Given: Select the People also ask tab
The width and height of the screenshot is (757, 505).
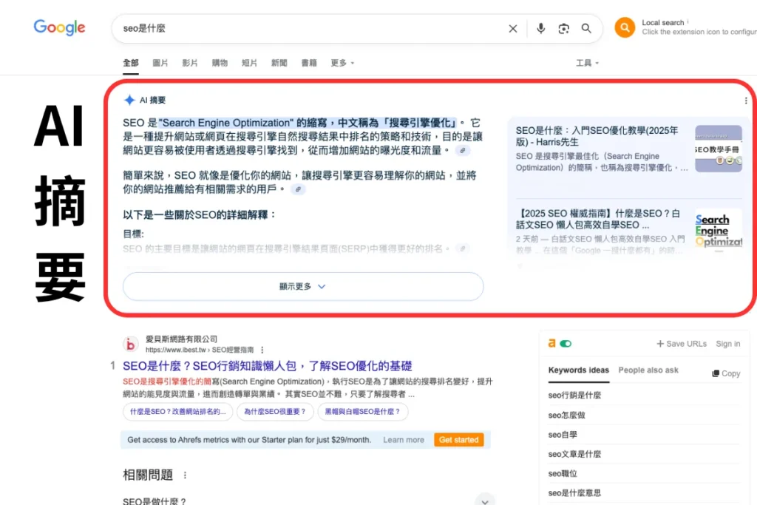Looking at the screenshot, I should tap(648, 370).
